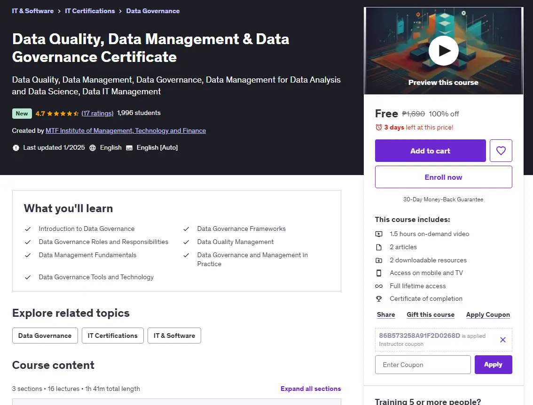Click checkmark beside Data Management Fundamentals

coord(28,255)
